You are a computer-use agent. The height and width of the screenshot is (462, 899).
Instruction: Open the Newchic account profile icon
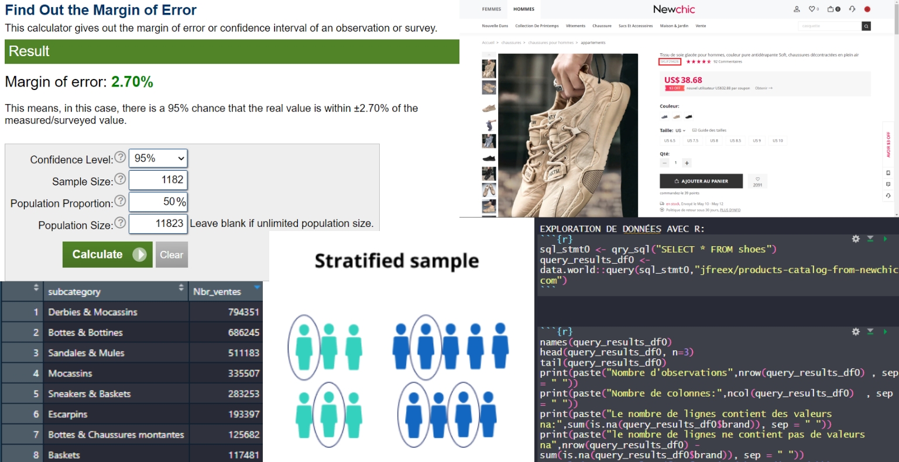pyautogui.click(x=797, y=9)
